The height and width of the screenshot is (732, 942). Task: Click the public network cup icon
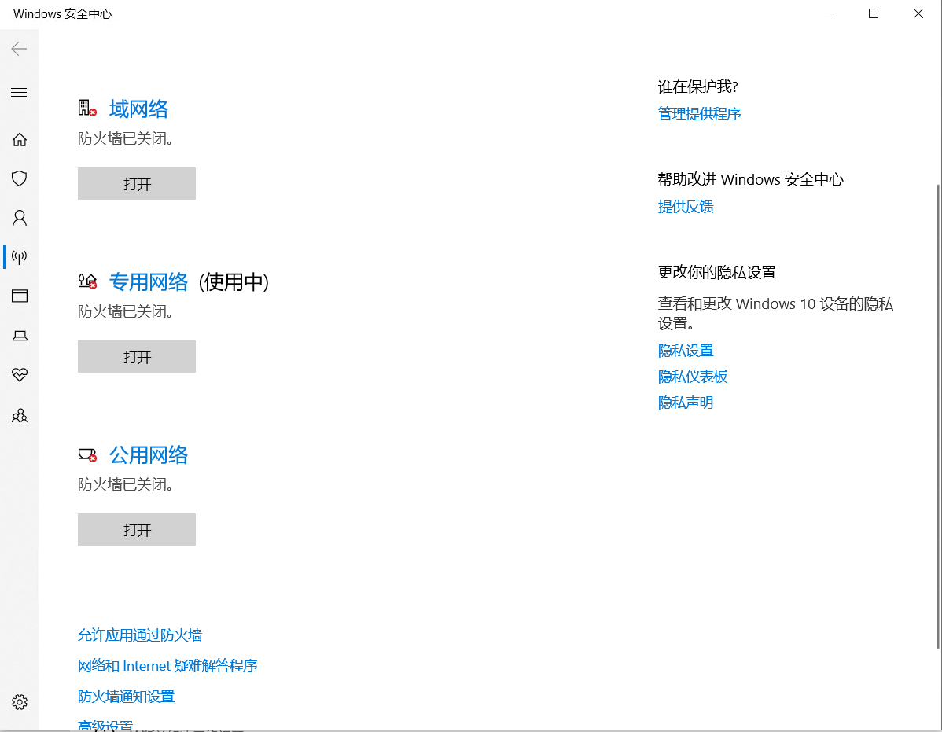pos(87,454)
